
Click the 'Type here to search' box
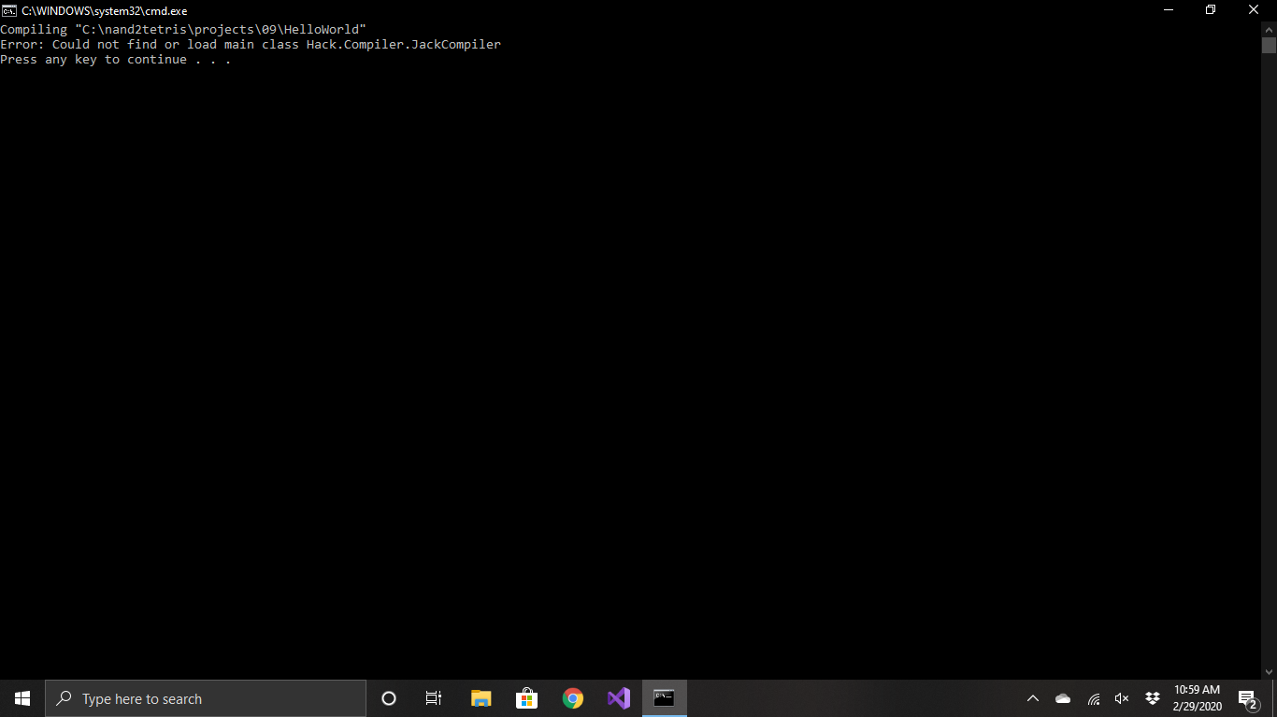(x=206, y=698)
